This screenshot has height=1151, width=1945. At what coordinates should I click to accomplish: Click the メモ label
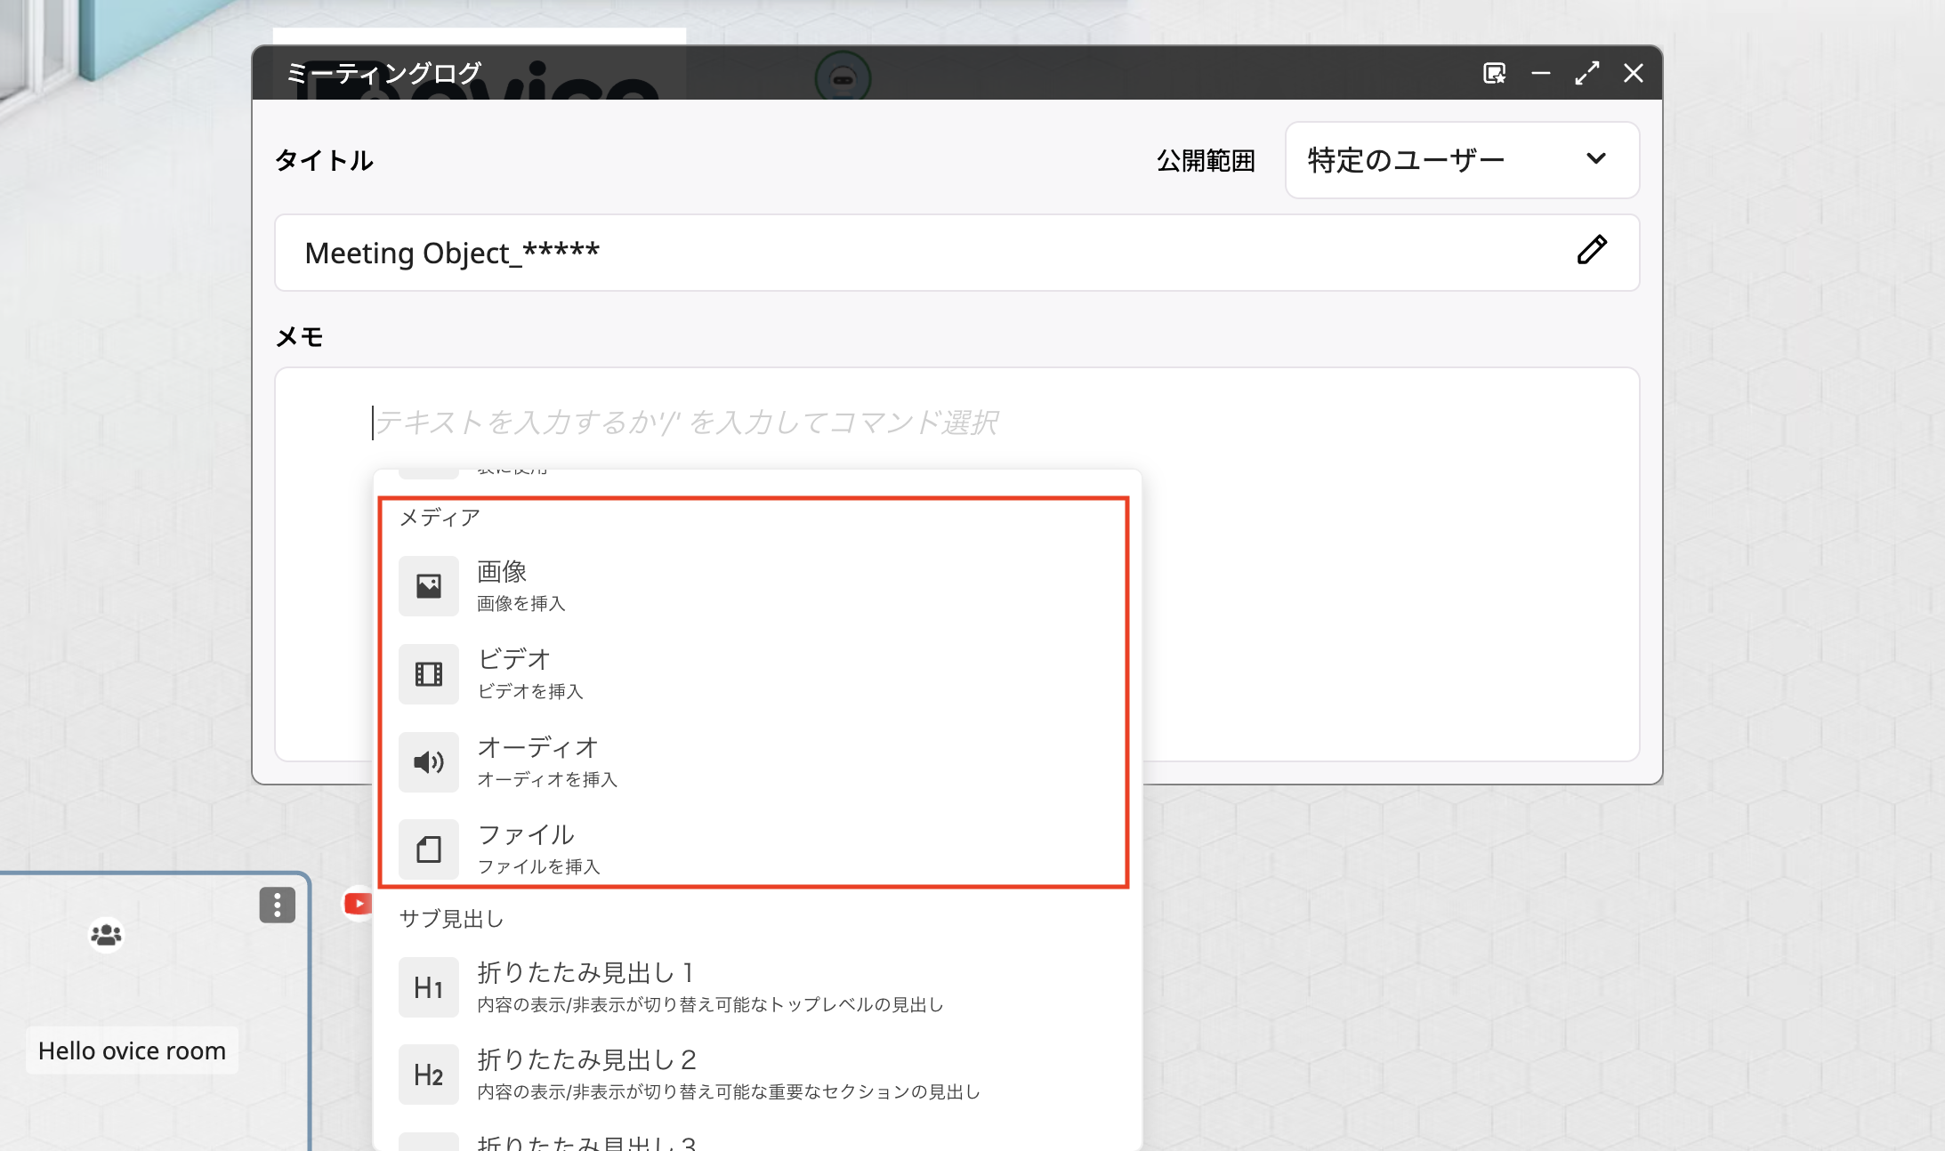pyautogui.click(x=300, y=337)
